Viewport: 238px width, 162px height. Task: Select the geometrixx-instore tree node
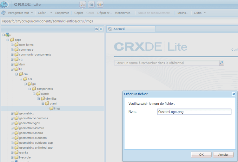tap(31, 128)
